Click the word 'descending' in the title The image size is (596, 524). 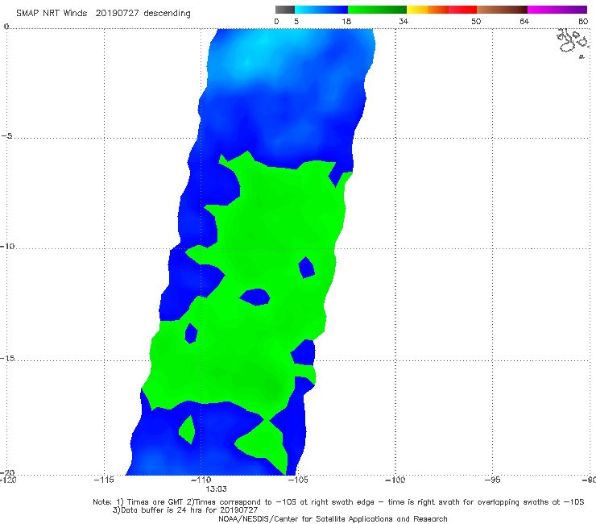click(167, 14)
